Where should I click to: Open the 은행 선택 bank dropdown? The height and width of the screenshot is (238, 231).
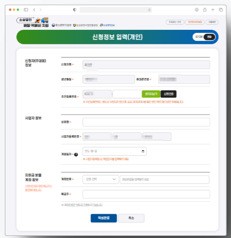[x=101, y=179]
